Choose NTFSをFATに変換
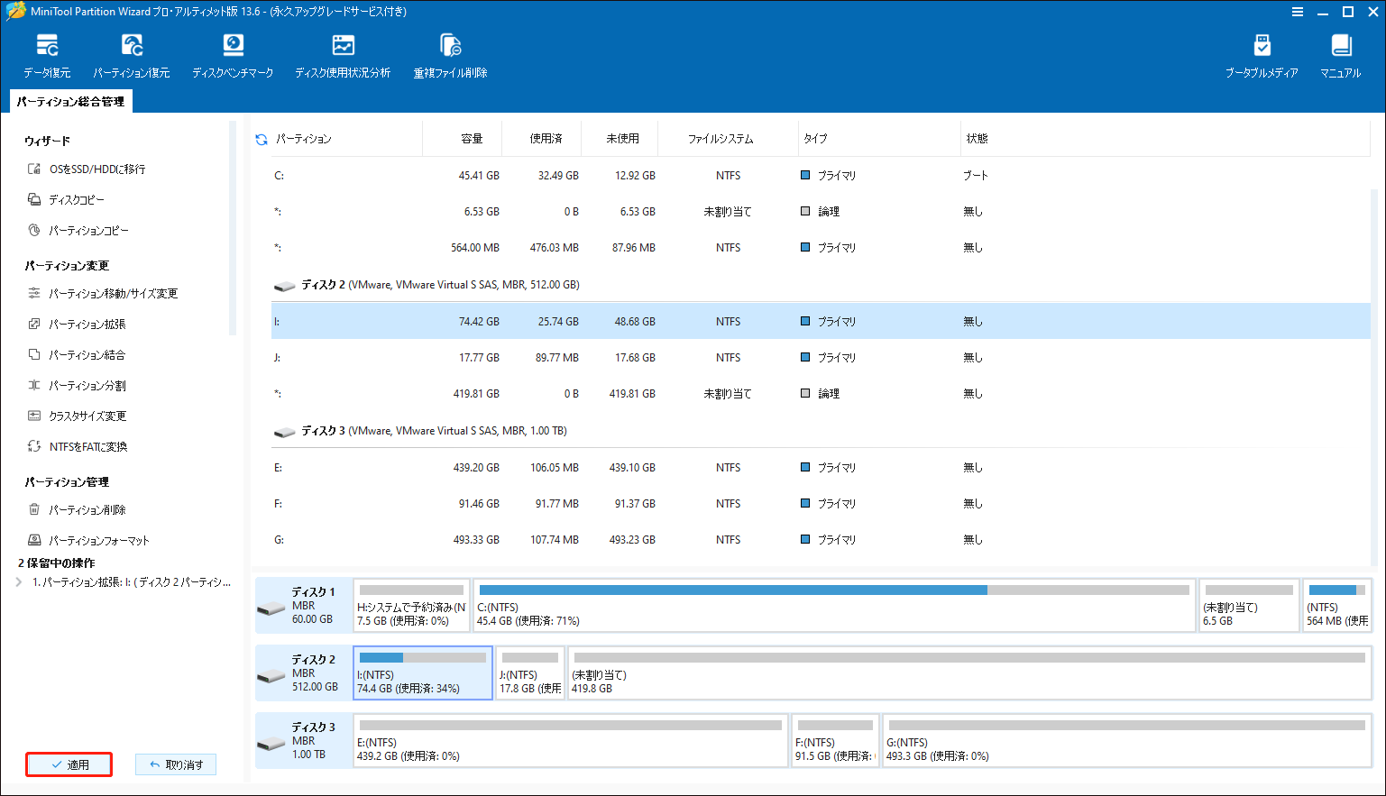Image resolution: width=1386 pixels, height=796 pixels. (x=78, y=446)
